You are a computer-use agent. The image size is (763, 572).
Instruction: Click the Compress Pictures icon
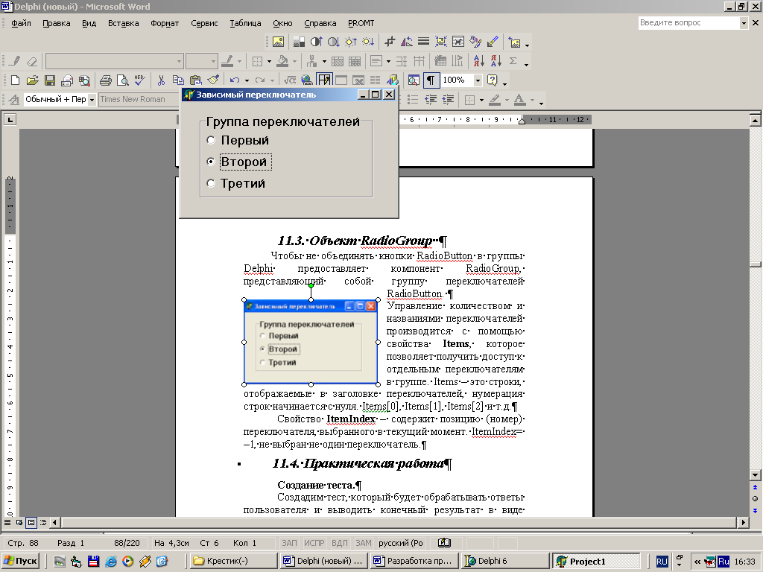tap(441, 42)
